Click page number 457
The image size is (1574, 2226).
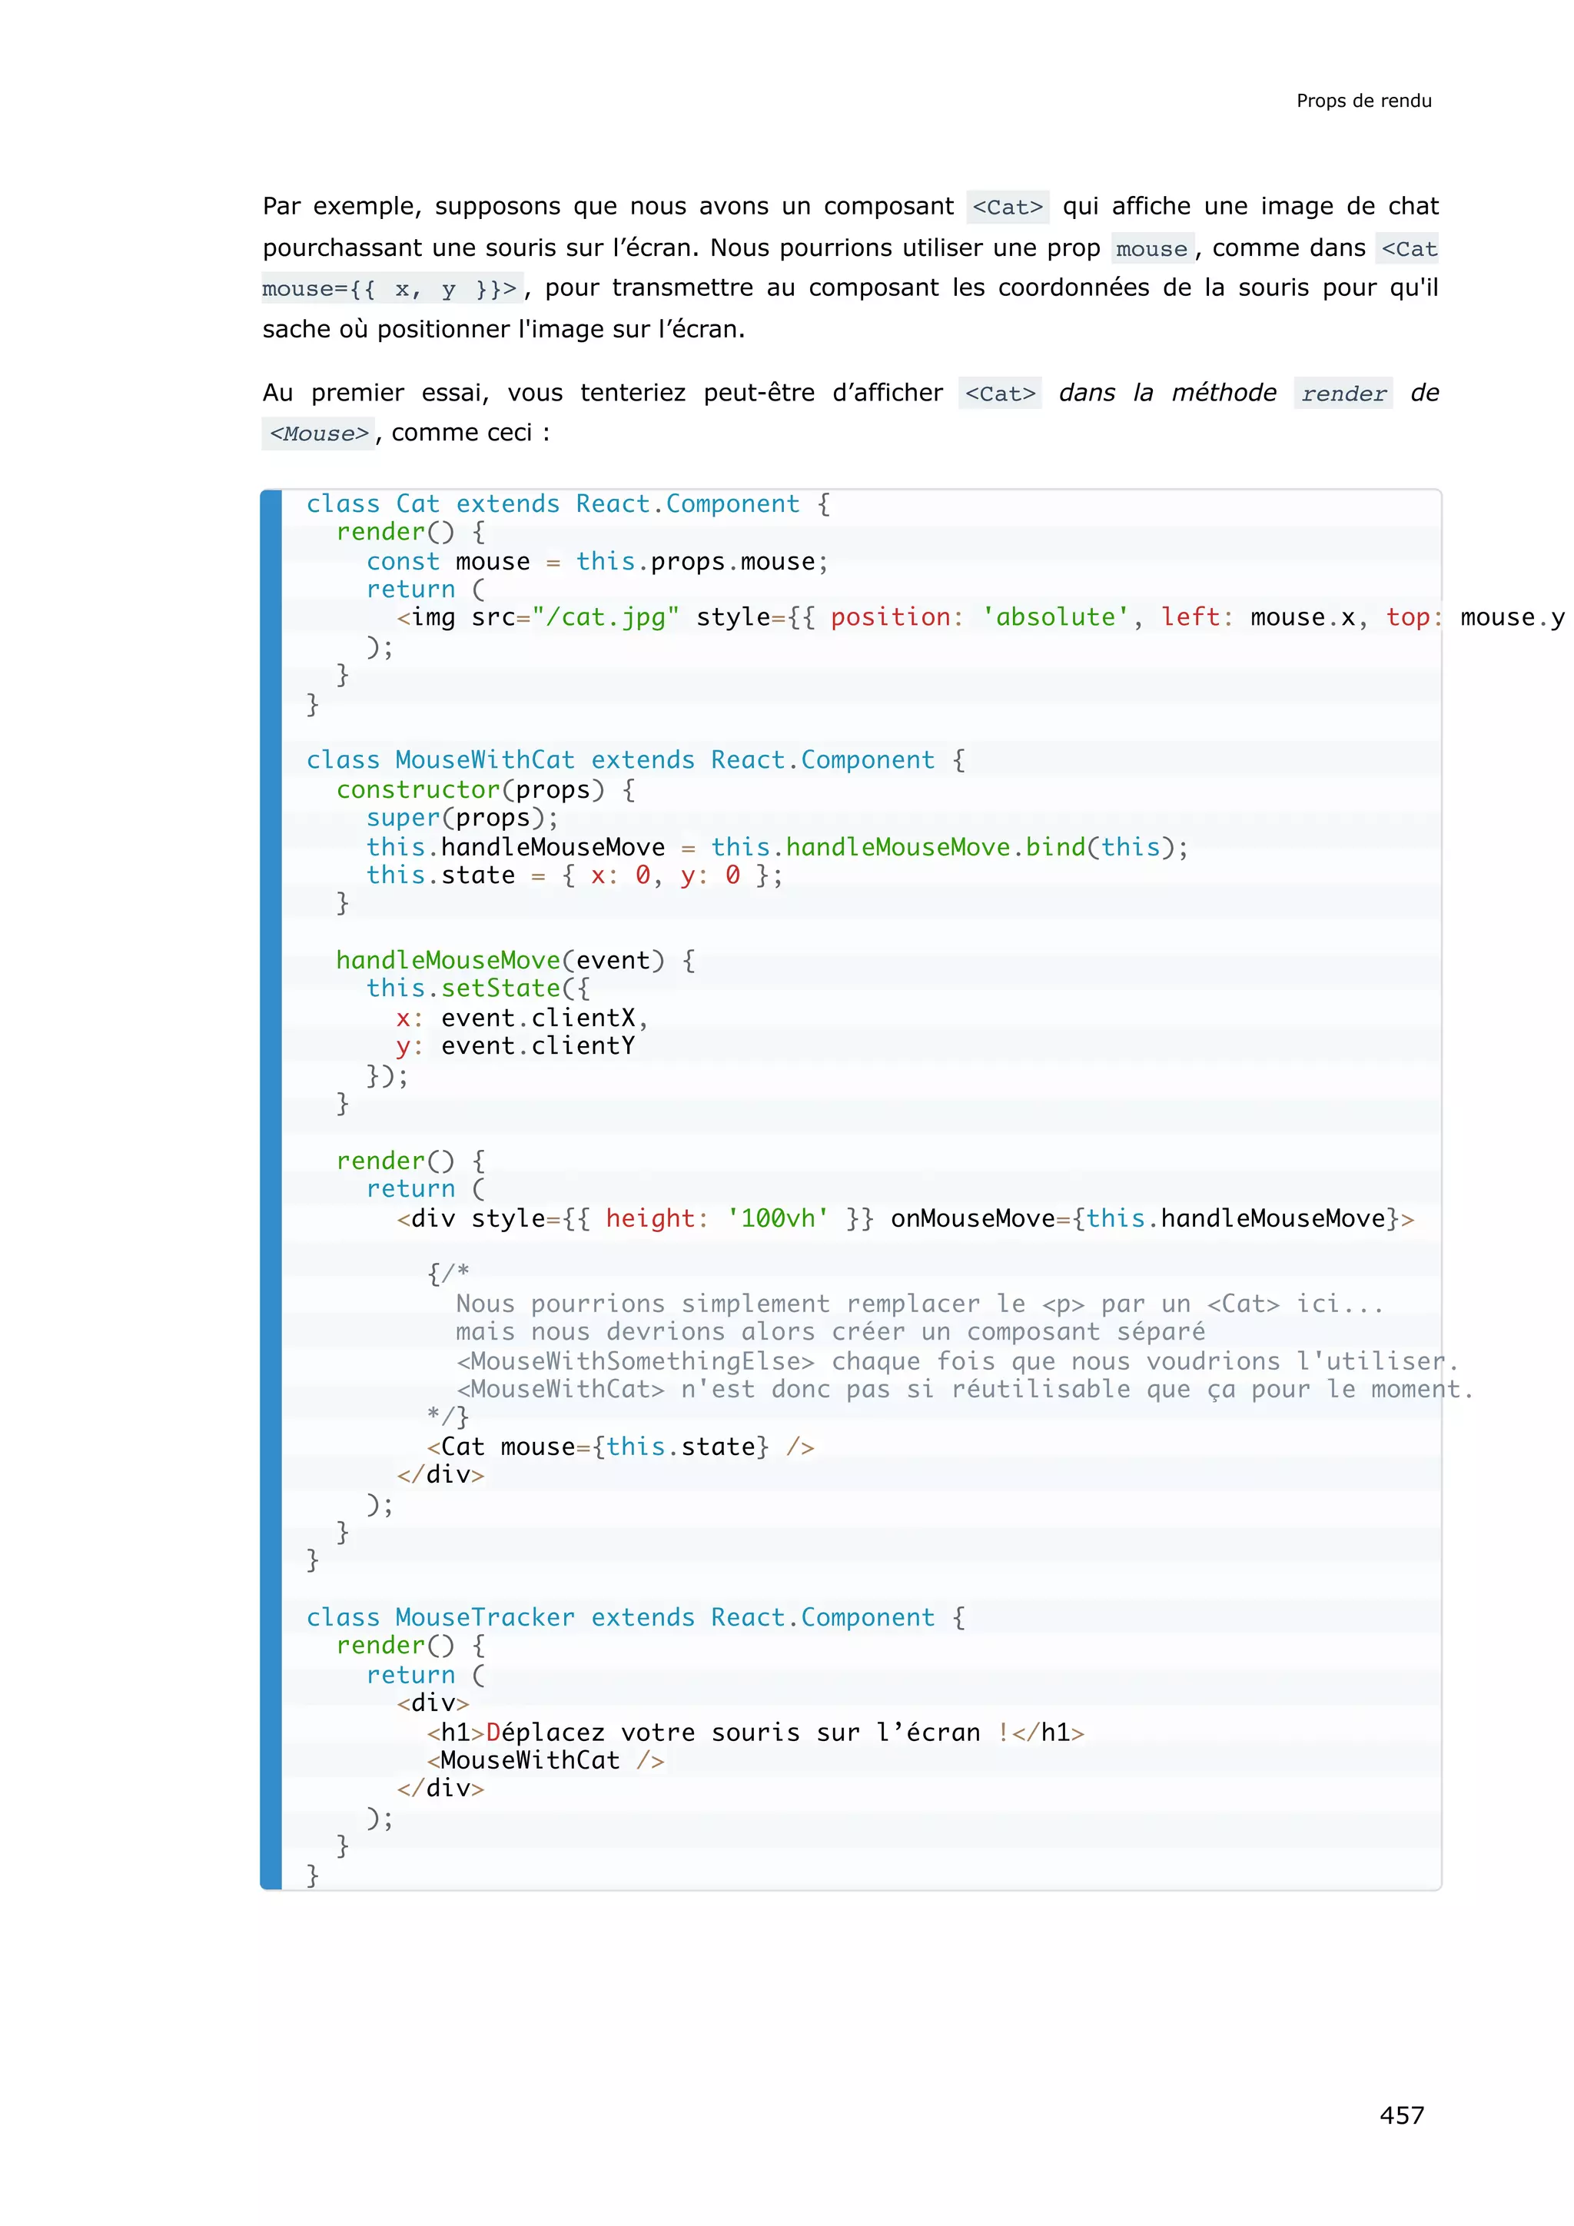1400,2115
